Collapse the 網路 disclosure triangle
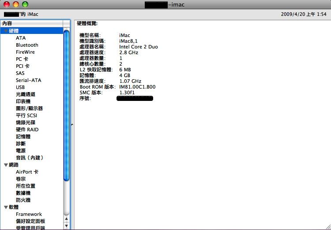The width and height of the screenshot is (331, 230). (x=6, y=165)
